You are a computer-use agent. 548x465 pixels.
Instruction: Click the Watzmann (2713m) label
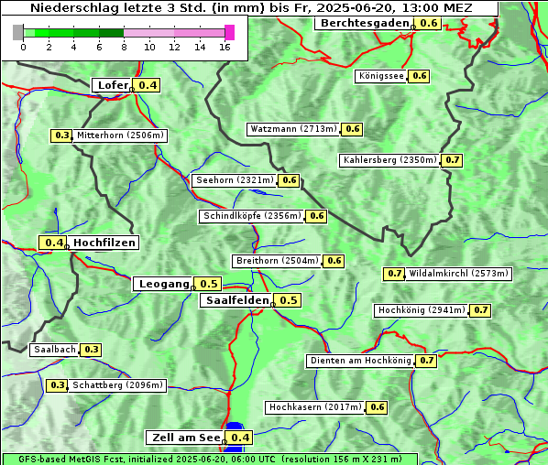pyautogui.click(x=293, y=129)
